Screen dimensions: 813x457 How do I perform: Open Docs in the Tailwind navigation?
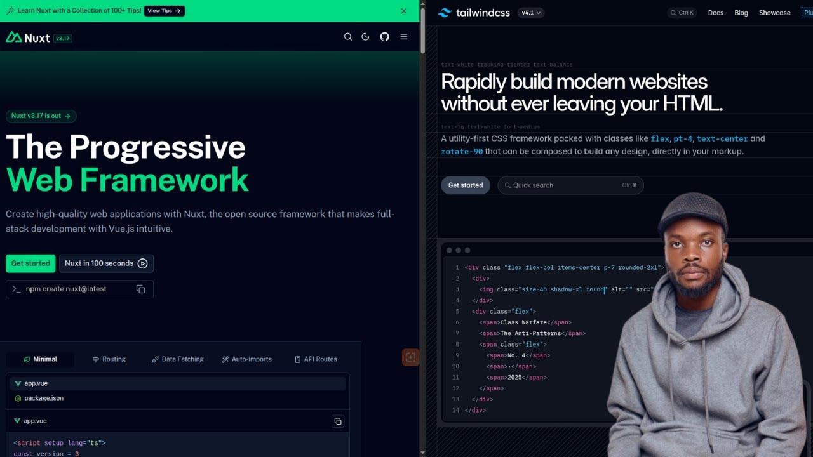click(716, 13)
